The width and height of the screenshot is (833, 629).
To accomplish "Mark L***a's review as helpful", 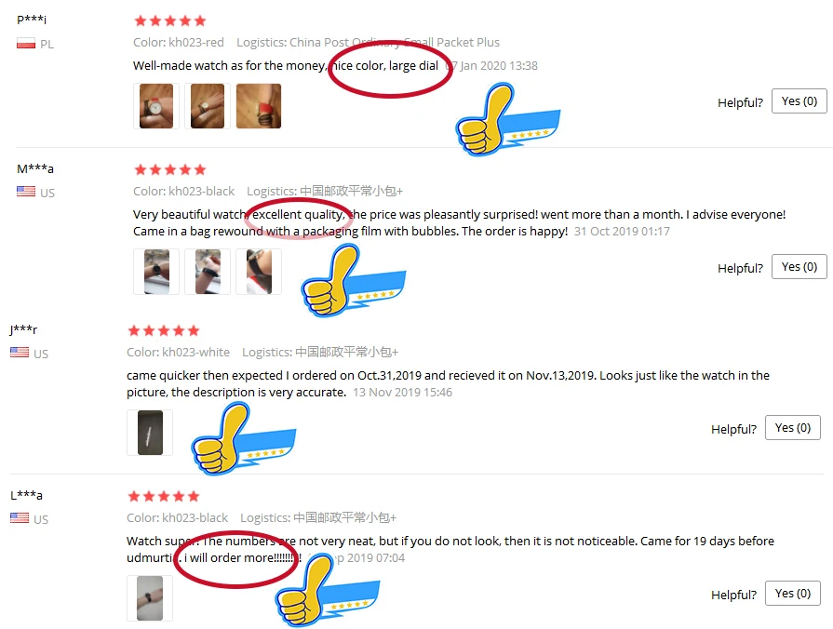I will pos(793,593).
